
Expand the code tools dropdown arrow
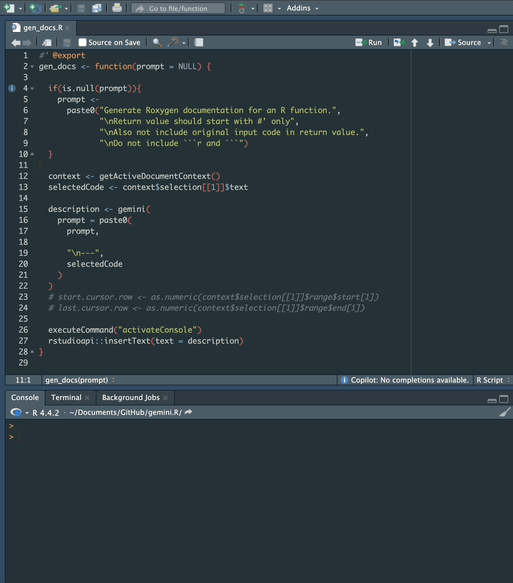[x=184, y=43]
